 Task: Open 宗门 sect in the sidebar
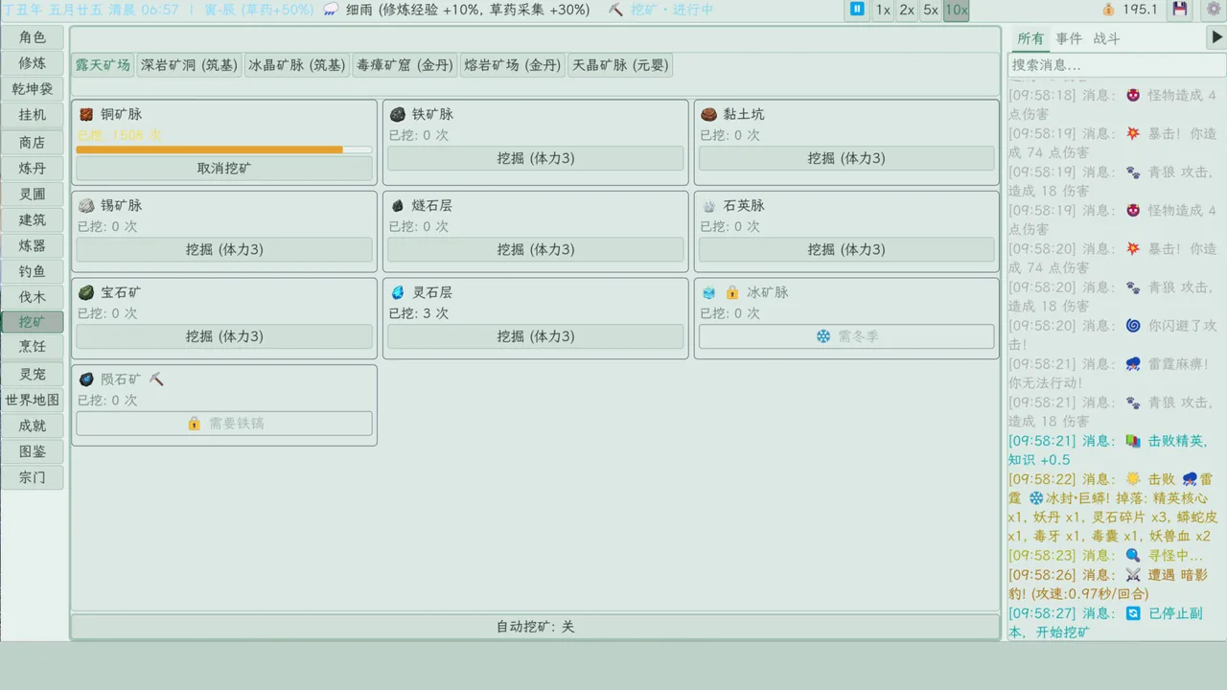pos(33,477)
